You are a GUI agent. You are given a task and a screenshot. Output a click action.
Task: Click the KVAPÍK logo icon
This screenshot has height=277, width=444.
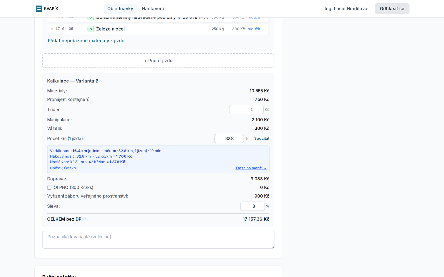click(x=39, y=9)
